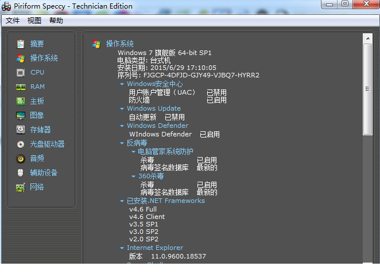Go to the CPU section label
This screenshot has height=274, width=380.
[x=37, y=72]
